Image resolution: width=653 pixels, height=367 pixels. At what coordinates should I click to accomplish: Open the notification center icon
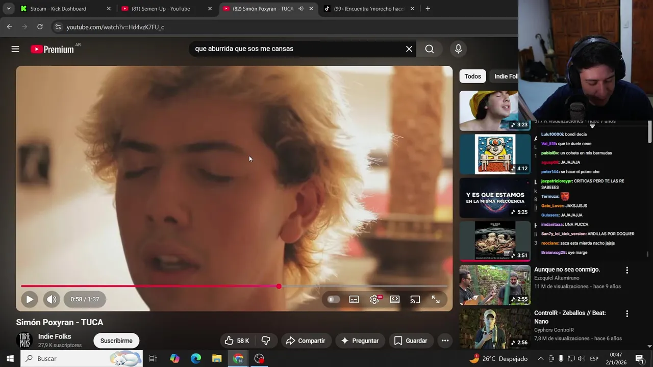click(639, 358)
